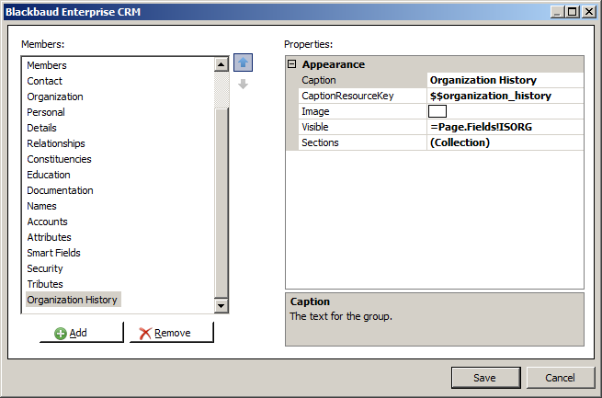Select the Documentation list item
This screenshot has width=602, height=398.
(60, 190)
